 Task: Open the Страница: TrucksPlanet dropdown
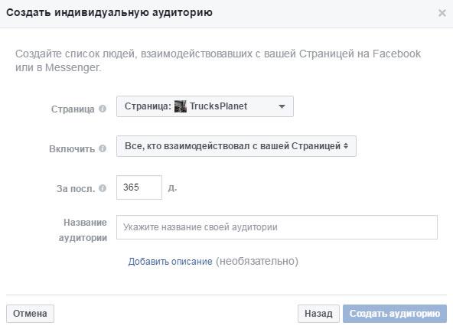(x=205, y=106)
